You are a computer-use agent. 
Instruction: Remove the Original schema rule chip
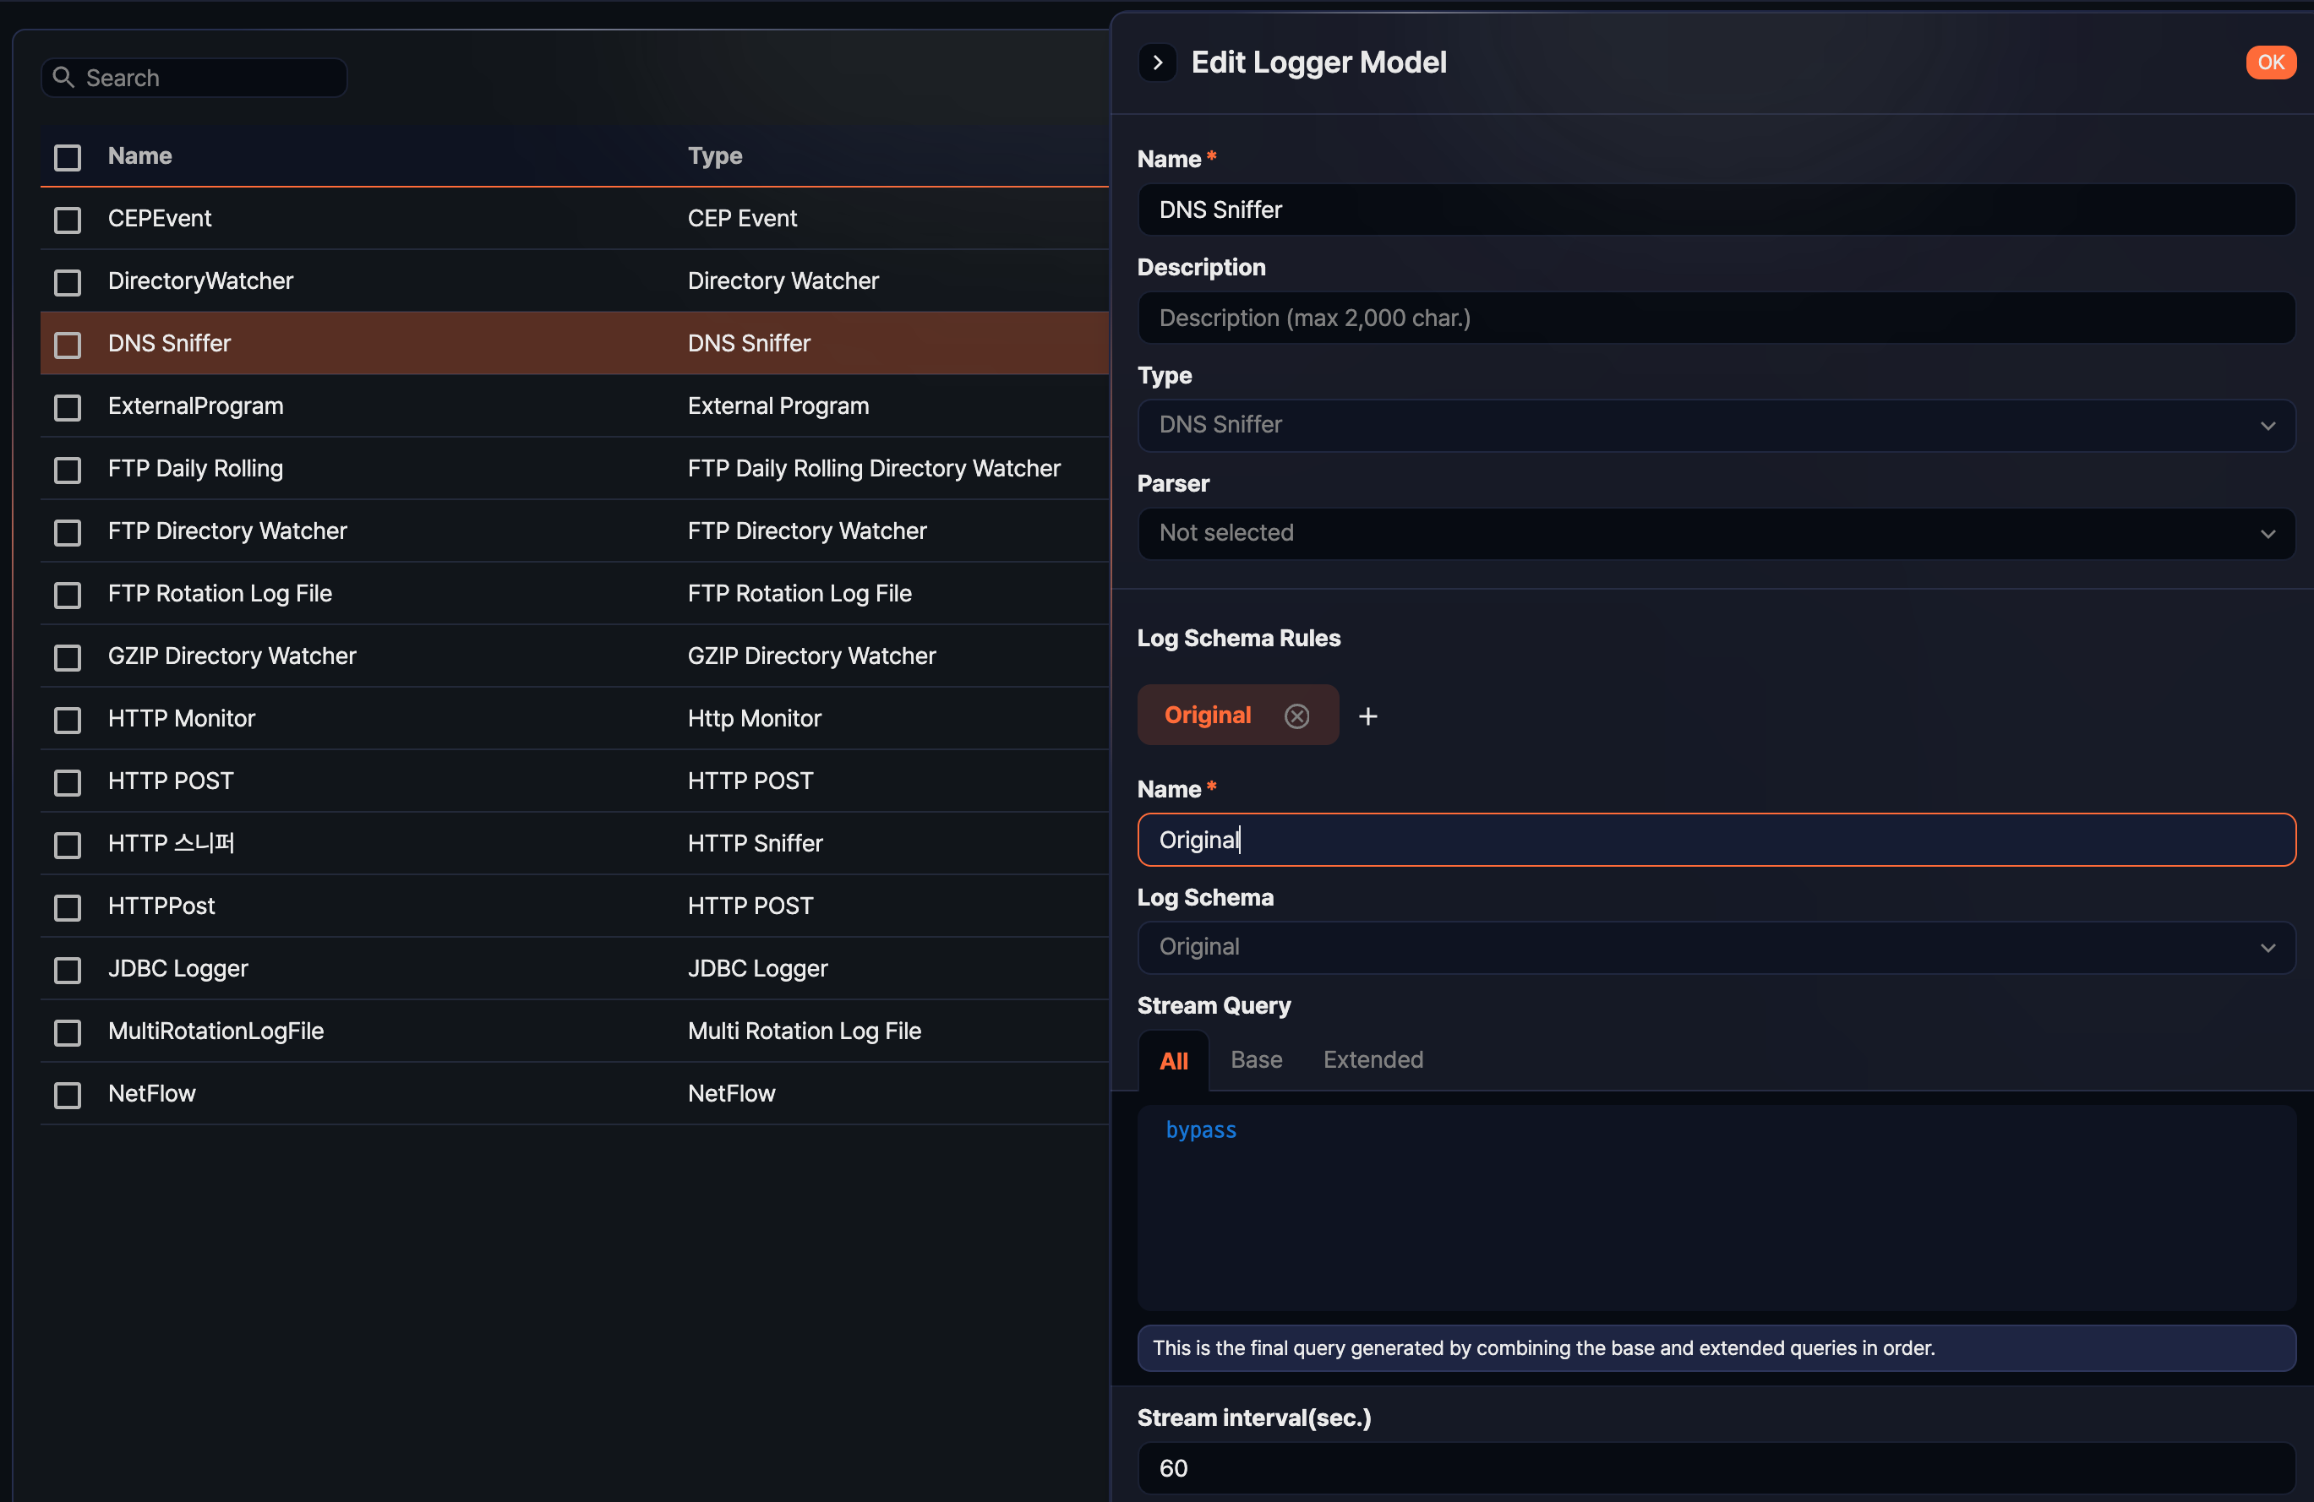[1297, 716]
